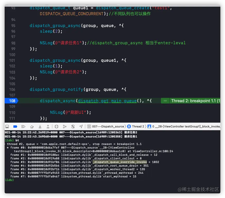Click the console log line ending 请求任务1
Screen dimensions: 225x198
[71, 136]
